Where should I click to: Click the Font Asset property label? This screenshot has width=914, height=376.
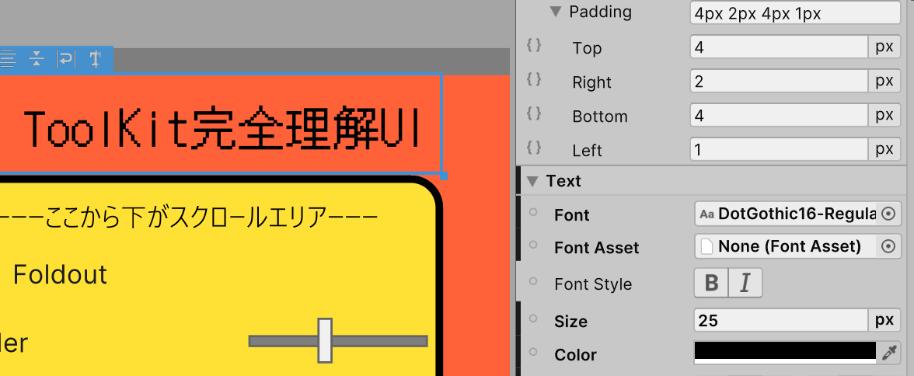597,248
